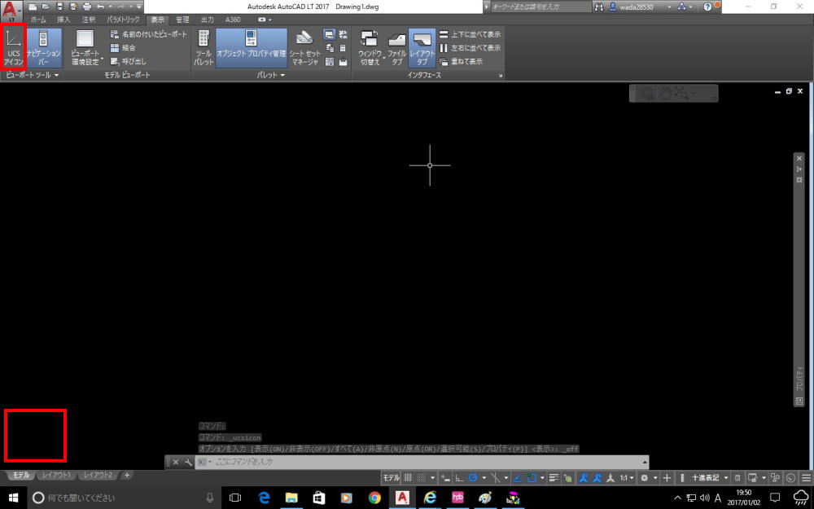Switch to the モデル drawing tab

tap(21, 476)
